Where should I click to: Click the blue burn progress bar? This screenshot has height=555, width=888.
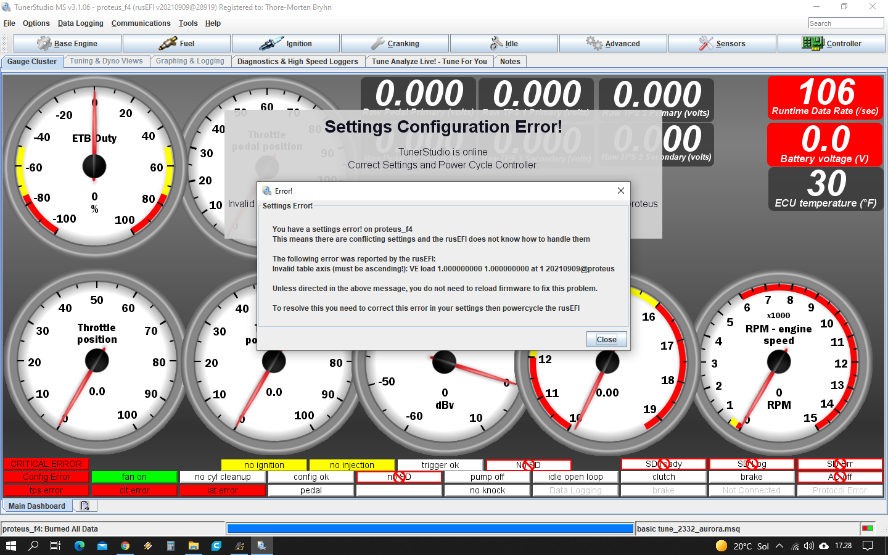[x=430, y=528]
